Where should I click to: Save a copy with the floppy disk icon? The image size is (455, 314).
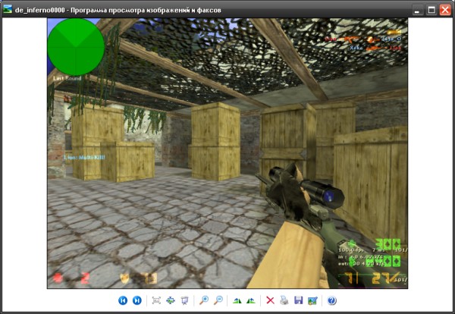point(298,300)
